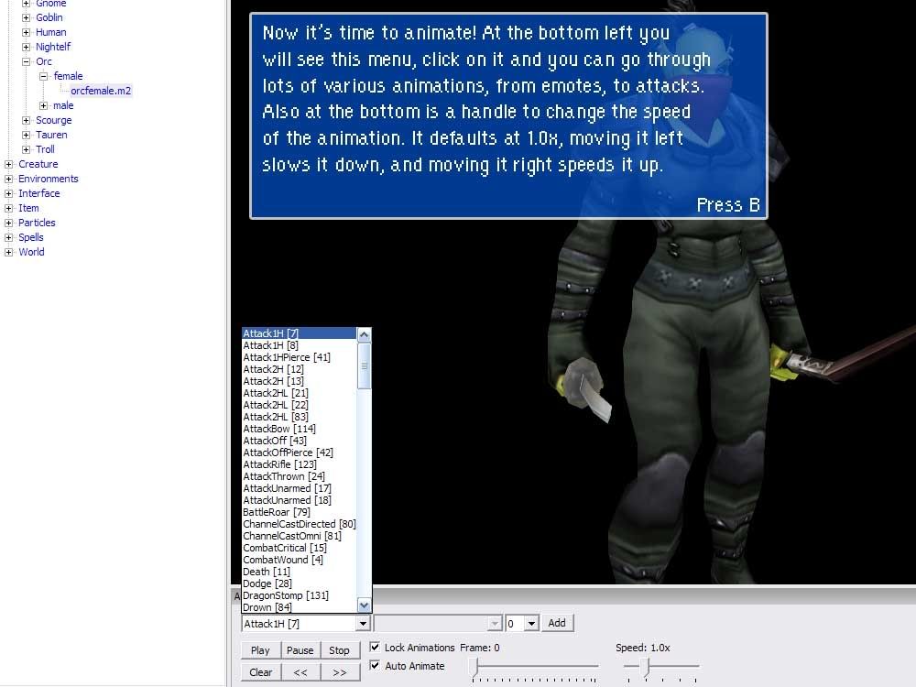Choose AttackThrown [24] animation
Image resolution: width=916 pixels, height=687 pixels.
pos(300,476)
